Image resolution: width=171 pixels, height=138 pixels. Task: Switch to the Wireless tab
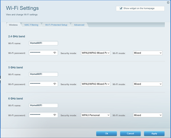click(x=13, y=25)
